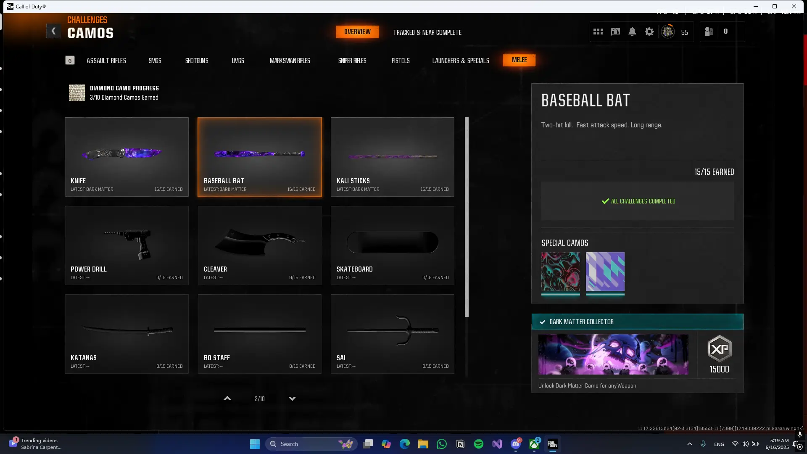Viewport: 807px width, 454px height.
Task: Go to next page with down chevron
Action: 292,399
